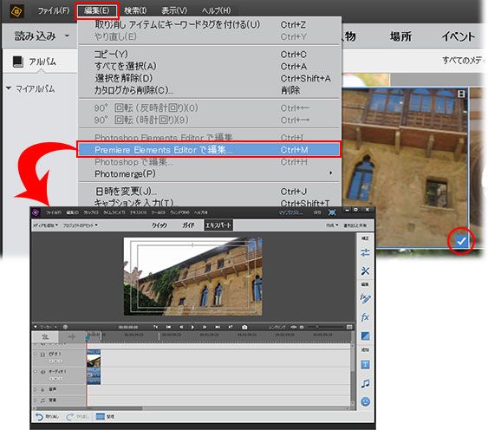Open the transitions panel icon

click(365, 336)
